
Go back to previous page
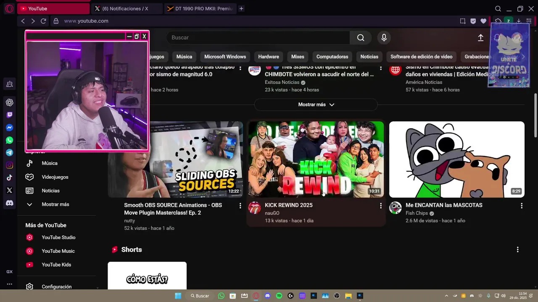click(23, 21)
